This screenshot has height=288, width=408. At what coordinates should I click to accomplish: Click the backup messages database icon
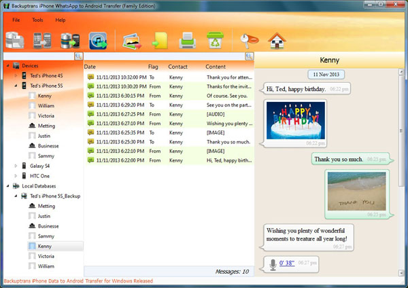(x=15, y=40)
